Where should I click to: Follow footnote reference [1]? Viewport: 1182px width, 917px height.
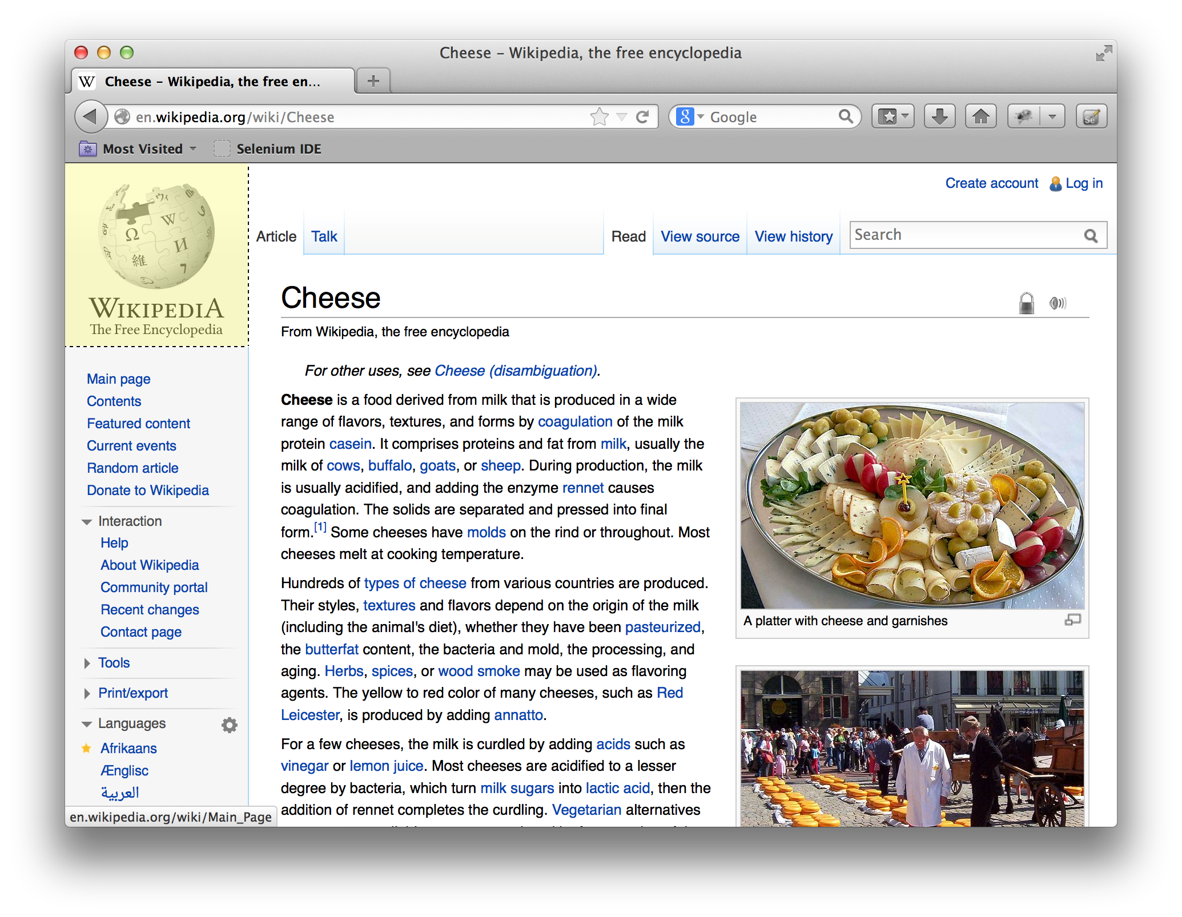[320, 527]
